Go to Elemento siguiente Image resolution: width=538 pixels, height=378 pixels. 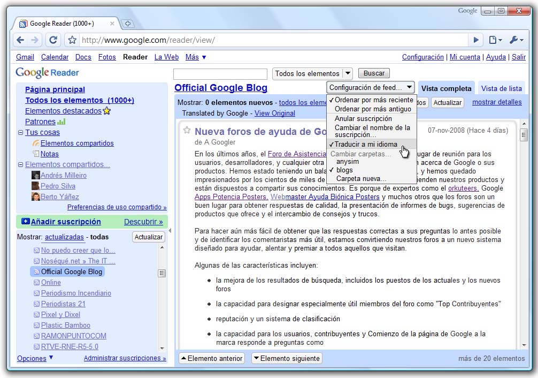[287, 358]
